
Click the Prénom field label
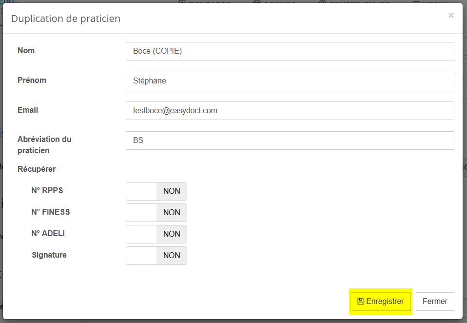click(x=32, y=81)
